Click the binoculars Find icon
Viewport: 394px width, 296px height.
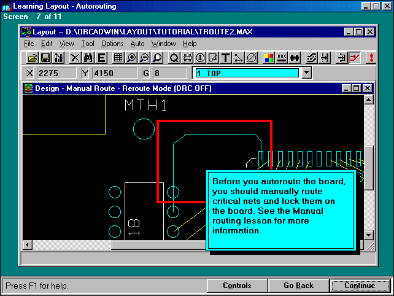point(88,58)
